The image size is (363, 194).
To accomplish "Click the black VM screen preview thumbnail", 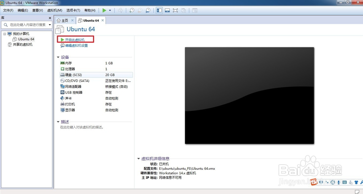I will [249, 95].
